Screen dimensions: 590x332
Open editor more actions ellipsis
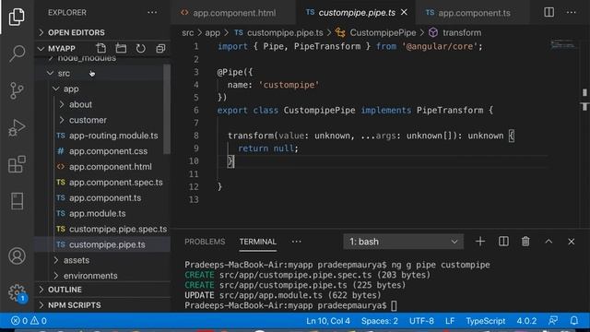tap(572, 12)
